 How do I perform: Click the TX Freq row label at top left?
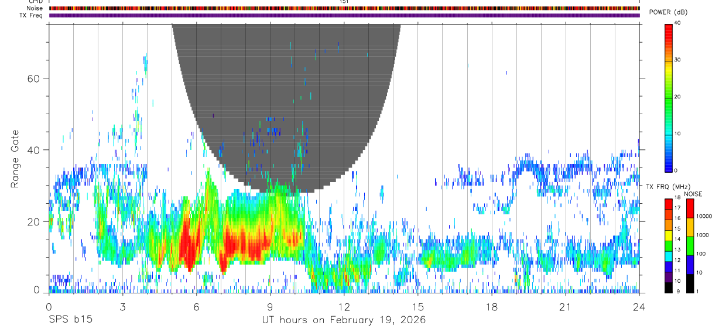(32, 15)
